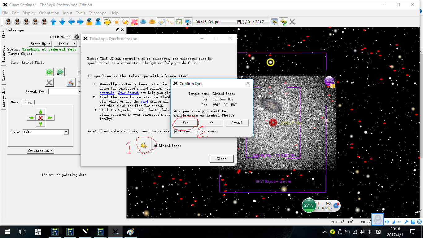Toggle the object labels tag icon
Viewport: 423px width, 238px height.
(x=161, y=22)
